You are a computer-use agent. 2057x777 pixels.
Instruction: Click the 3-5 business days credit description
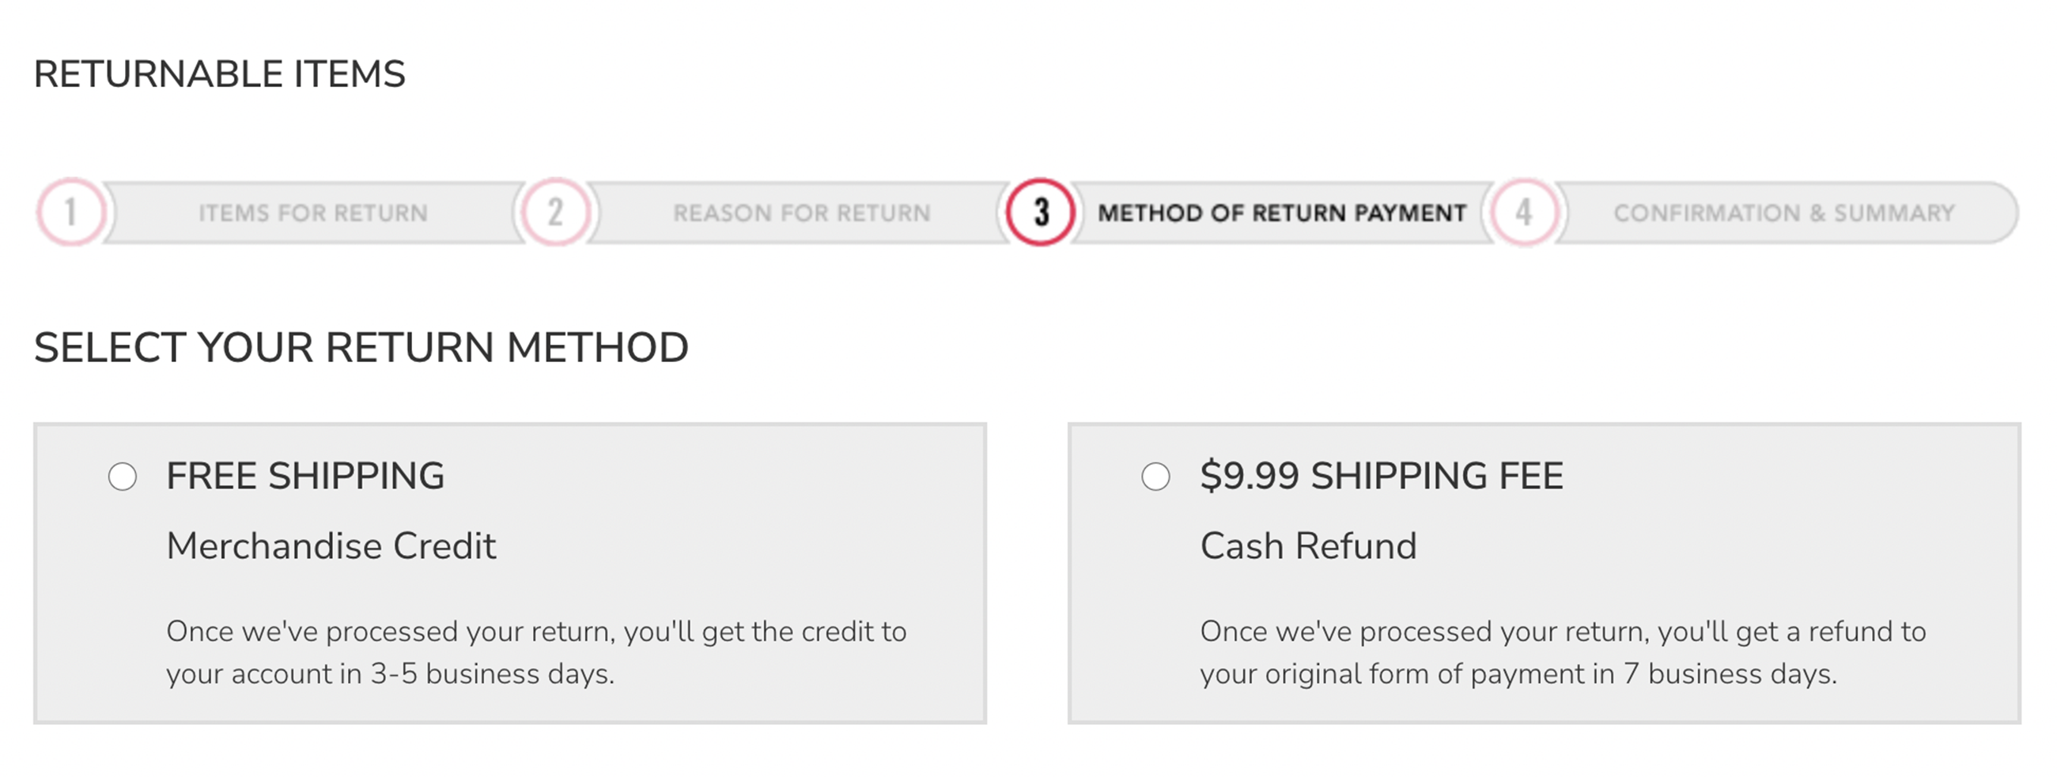(536, 653)
